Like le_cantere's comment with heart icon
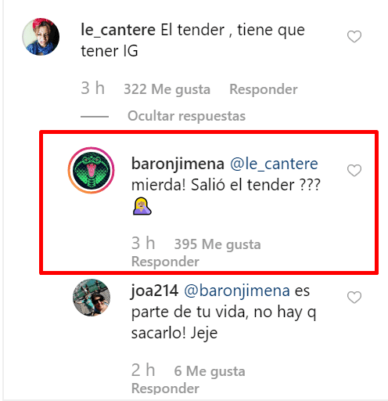Viewport: 388px width, 401px height. (354, 36)
